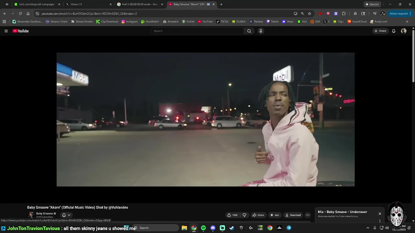Like the video with thumbs up 152K

point(232,215)
